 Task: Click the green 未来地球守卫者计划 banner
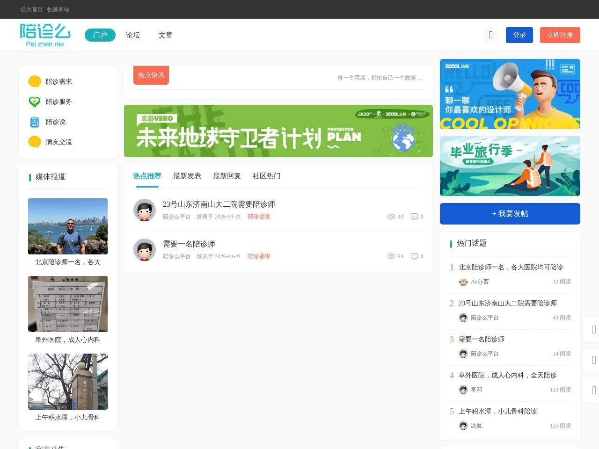[x=278, y=131]
